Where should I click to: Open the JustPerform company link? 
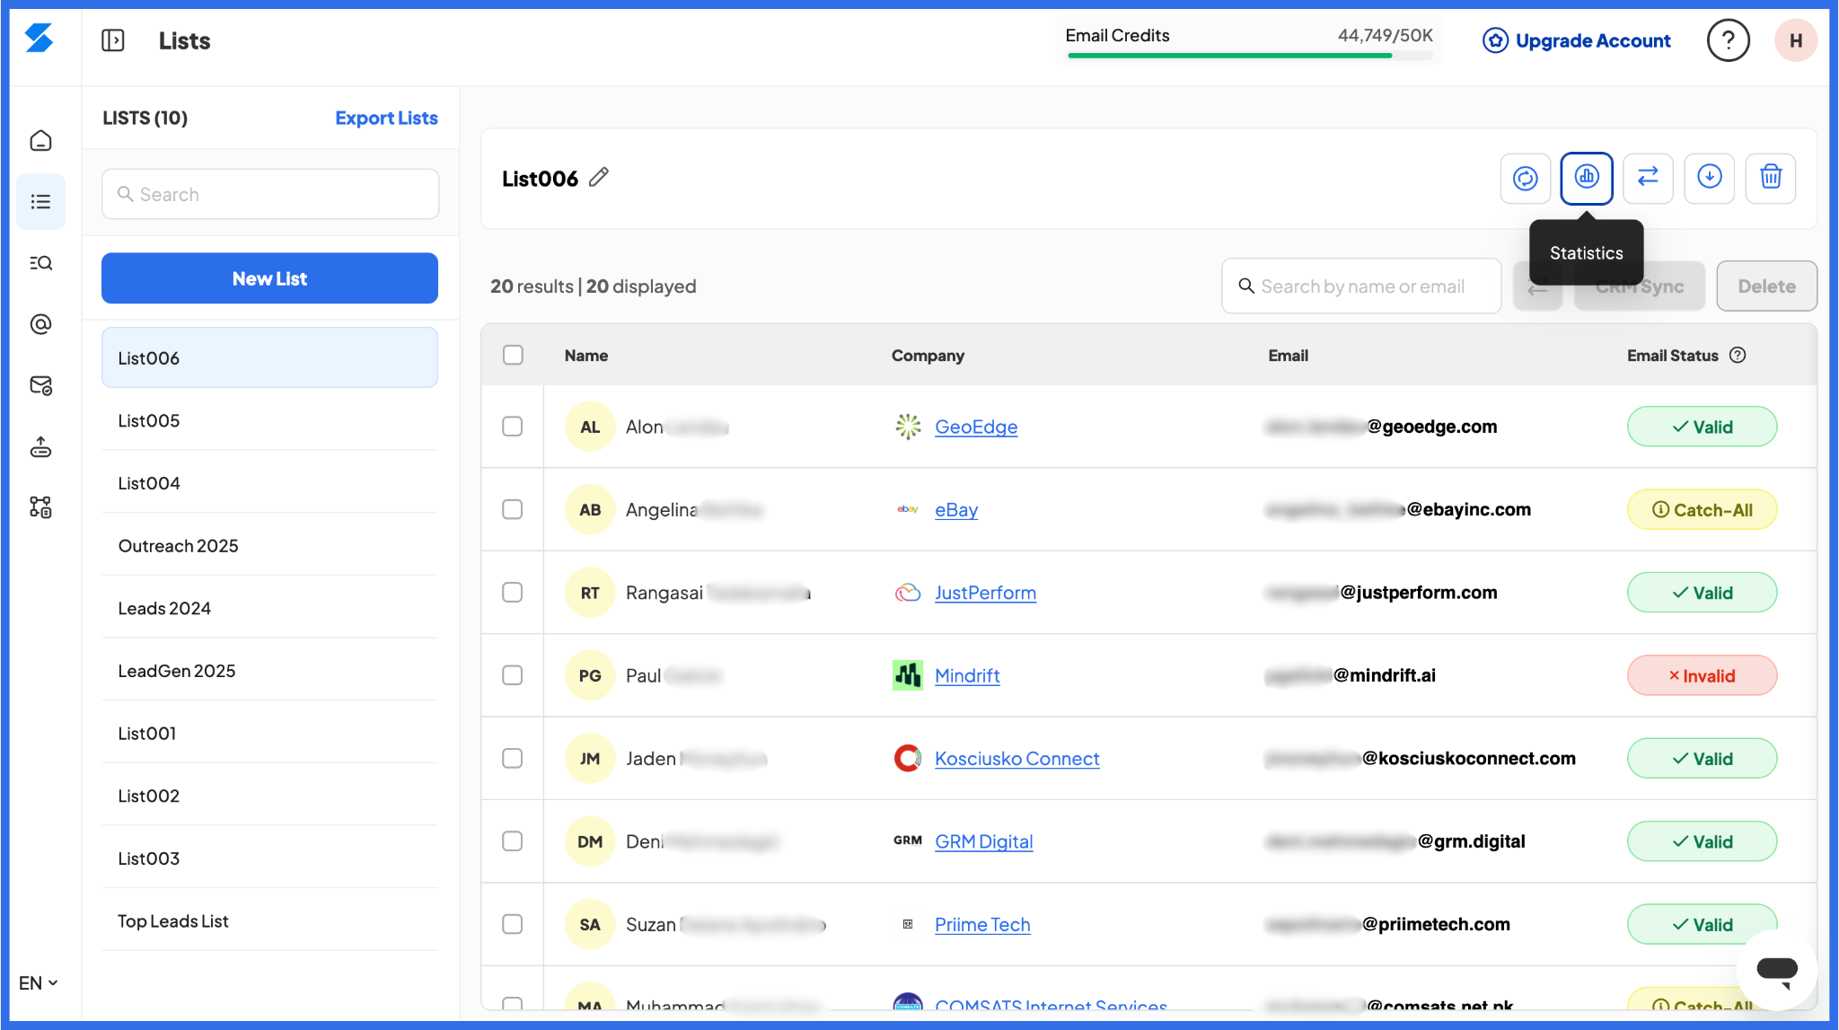point(985,593)
